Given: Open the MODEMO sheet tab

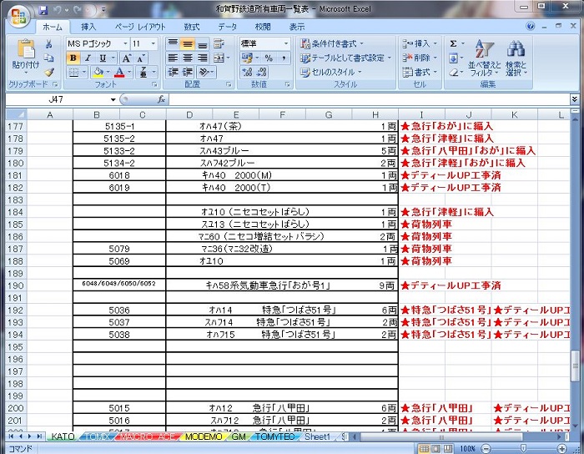Looking at the screenshot, I should (x=204, y=436).
